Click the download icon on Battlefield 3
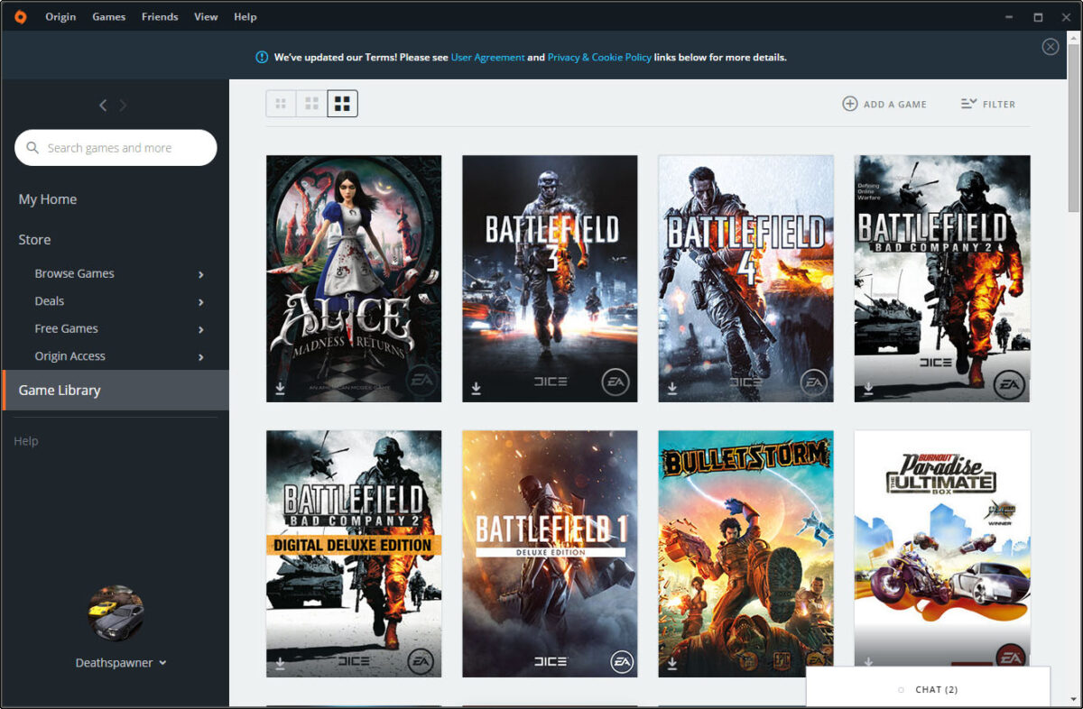 [x=476, y=388]
